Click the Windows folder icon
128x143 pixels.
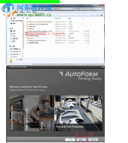[27, 29]
